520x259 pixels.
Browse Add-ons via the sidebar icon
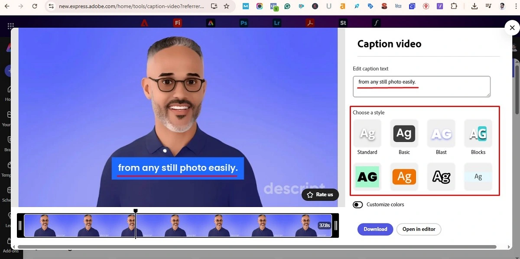(9, 244)
